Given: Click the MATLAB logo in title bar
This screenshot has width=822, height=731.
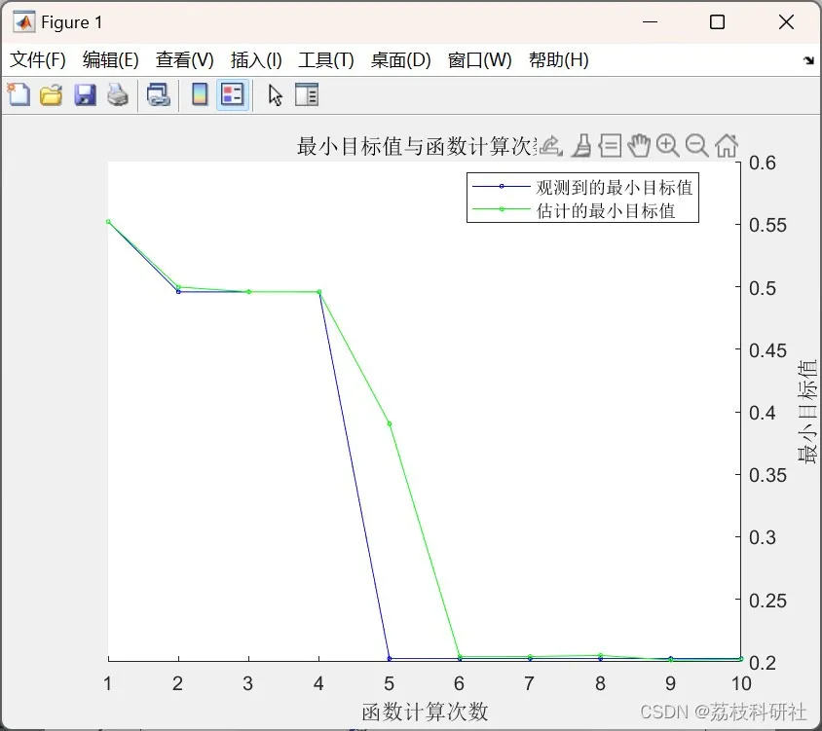Looking at the screenshot, I should 24,22.
